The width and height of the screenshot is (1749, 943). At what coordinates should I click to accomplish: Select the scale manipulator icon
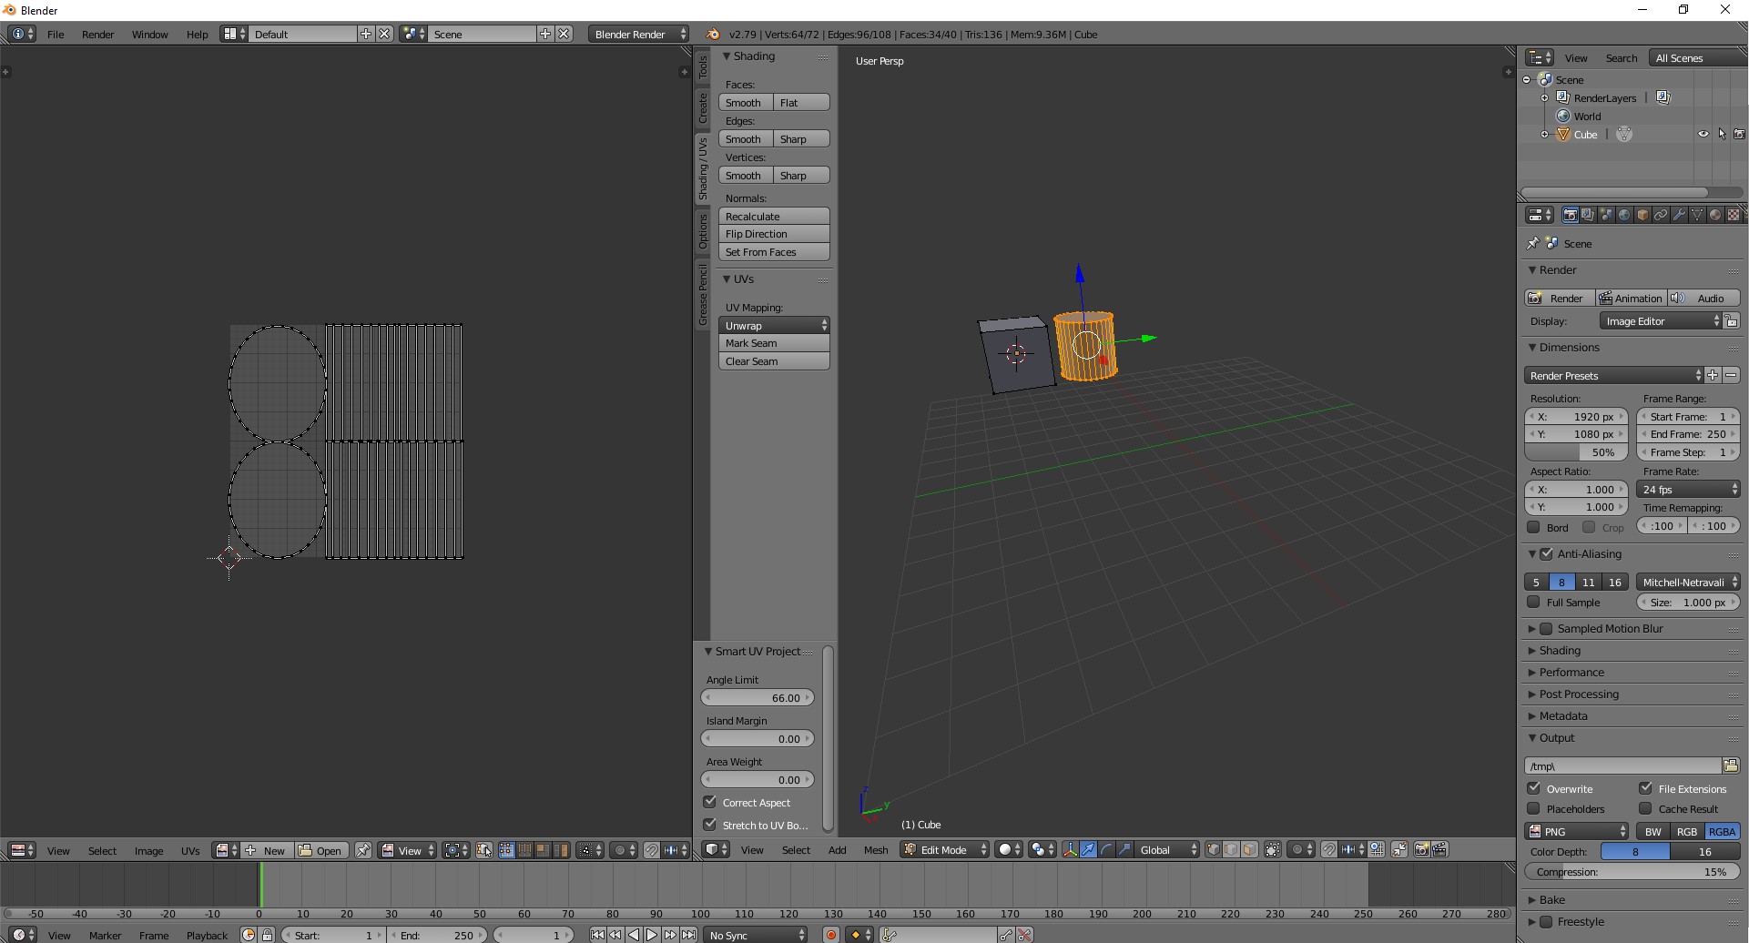pos(1125,849)
